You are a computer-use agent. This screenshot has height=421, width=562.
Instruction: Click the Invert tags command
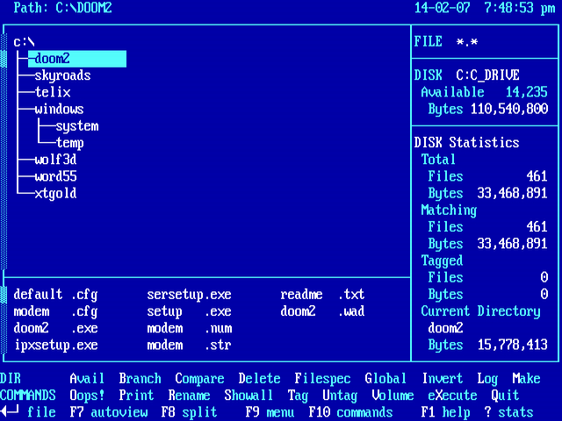[x=442, y=379]
